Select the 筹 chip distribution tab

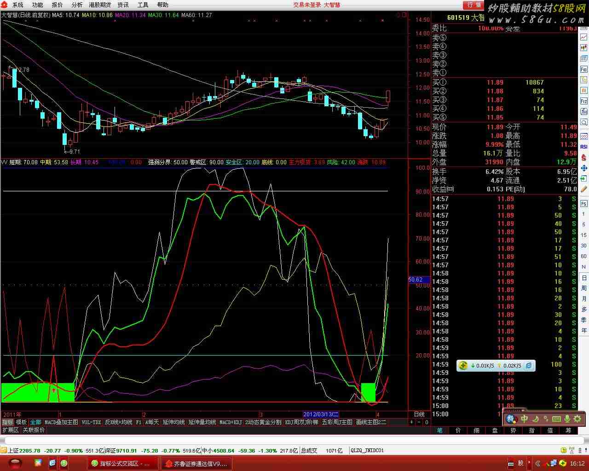tap(568, 430)
